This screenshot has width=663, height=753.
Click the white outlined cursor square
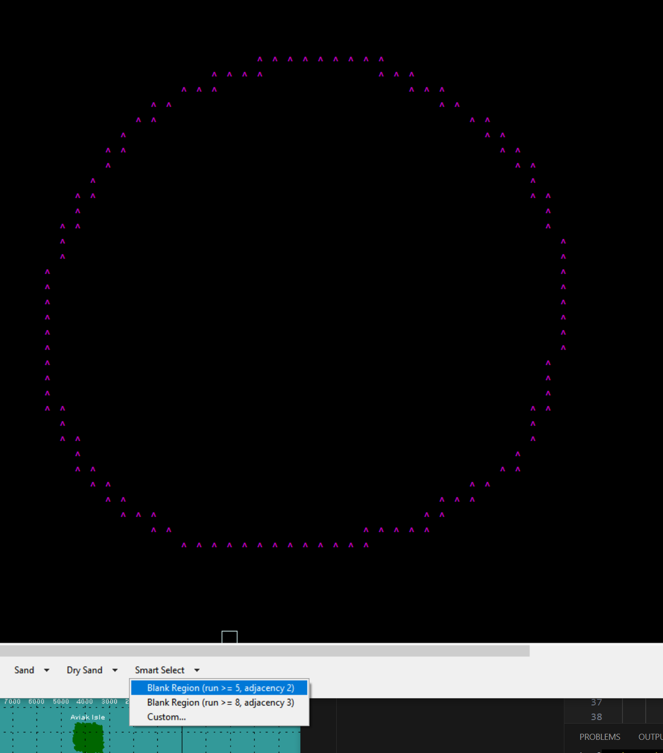(x=230, y=637)
